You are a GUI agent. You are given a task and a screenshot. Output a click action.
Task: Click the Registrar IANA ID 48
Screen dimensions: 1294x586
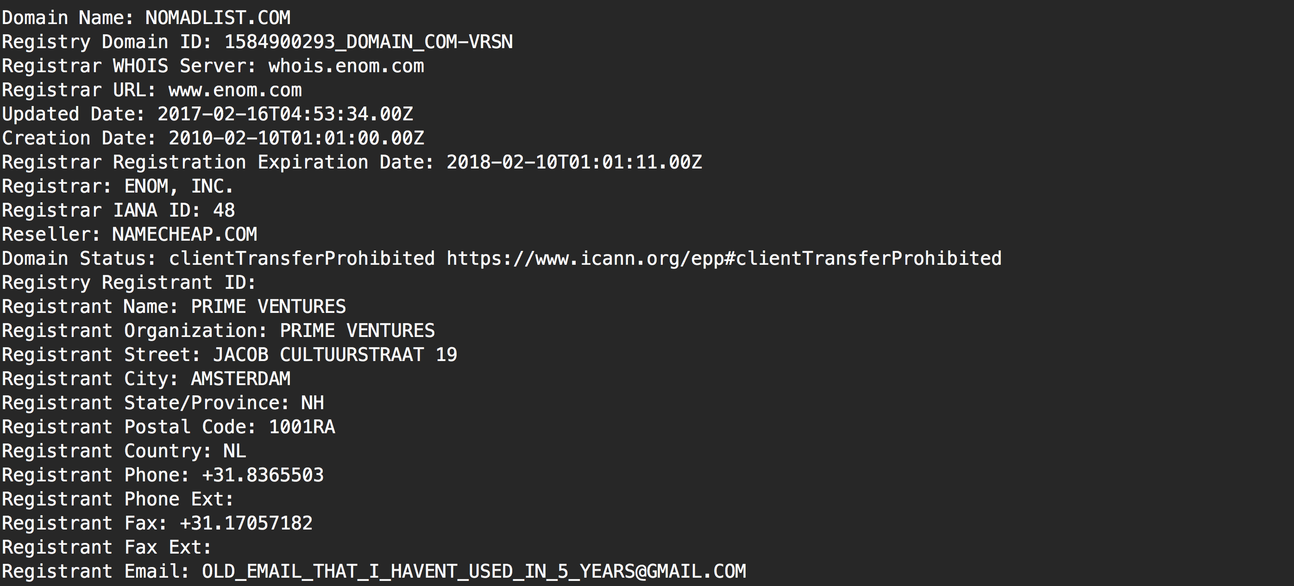click(224, 211)
